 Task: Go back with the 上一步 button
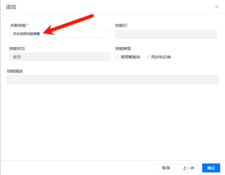click(188, 168)
